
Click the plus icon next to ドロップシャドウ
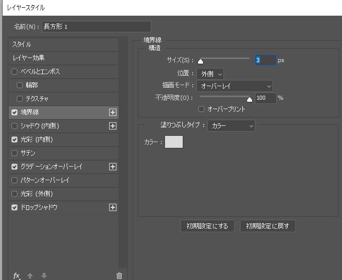pos(112,207)
